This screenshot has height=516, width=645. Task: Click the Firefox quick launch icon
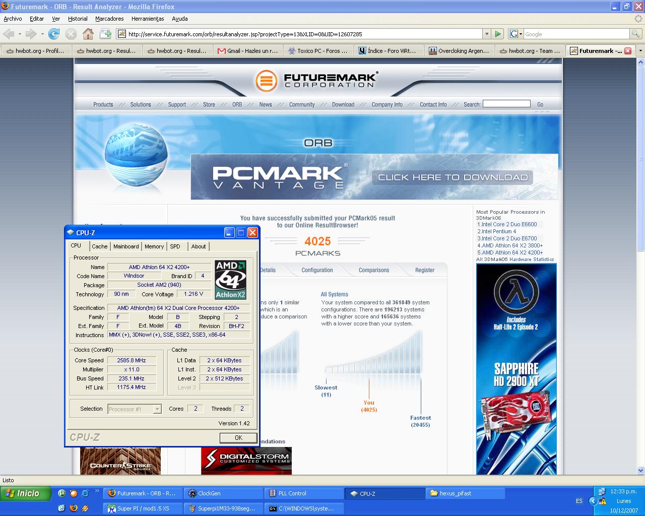pos(74,508)
